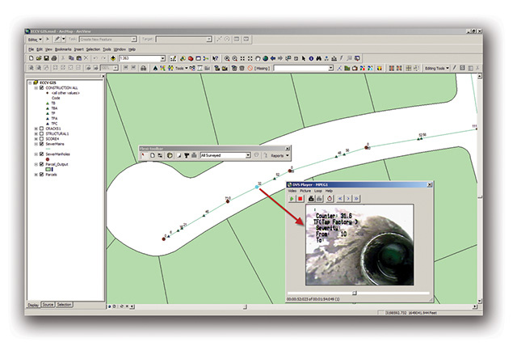Open the All Surveyed dropdown

tap(250, 155)
